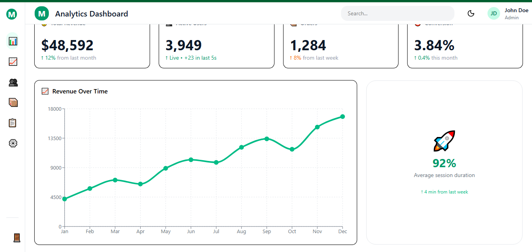
Task: Select the Reports line-chart sidebar icon
Action: click(x=13, y=62)
